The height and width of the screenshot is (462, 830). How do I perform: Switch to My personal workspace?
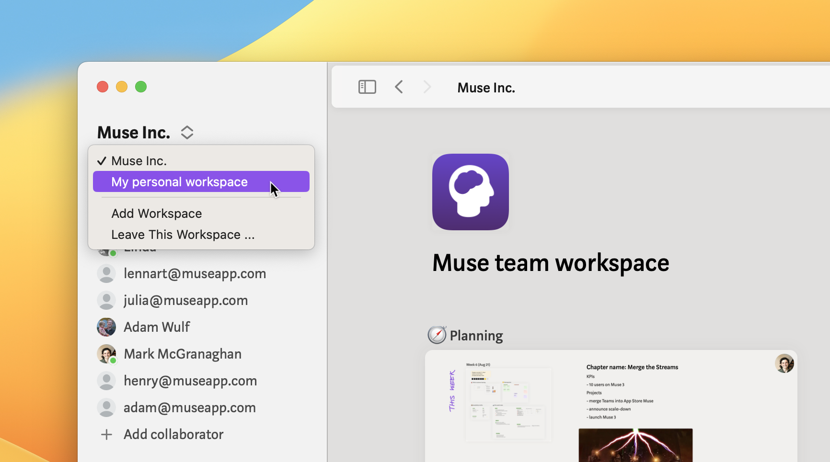click(x=201, y=181)
